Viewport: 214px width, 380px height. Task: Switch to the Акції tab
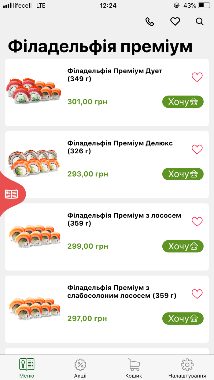80,368
